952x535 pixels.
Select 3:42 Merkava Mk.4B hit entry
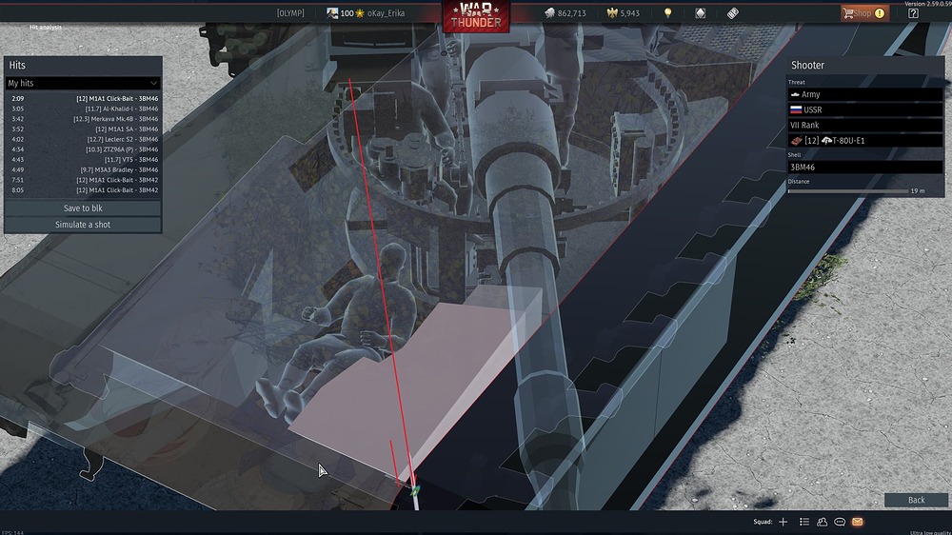[x=85, y=119]
